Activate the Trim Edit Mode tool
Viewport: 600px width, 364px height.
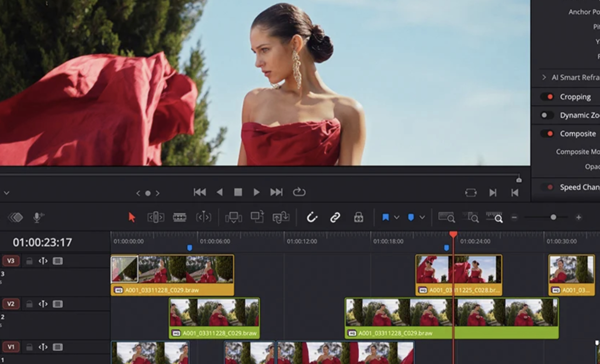pyautogui.click(x=156, y=217)
